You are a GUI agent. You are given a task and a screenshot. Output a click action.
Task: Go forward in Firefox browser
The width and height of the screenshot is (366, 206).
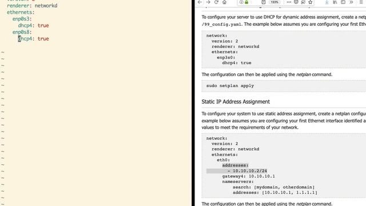point(208,2)
